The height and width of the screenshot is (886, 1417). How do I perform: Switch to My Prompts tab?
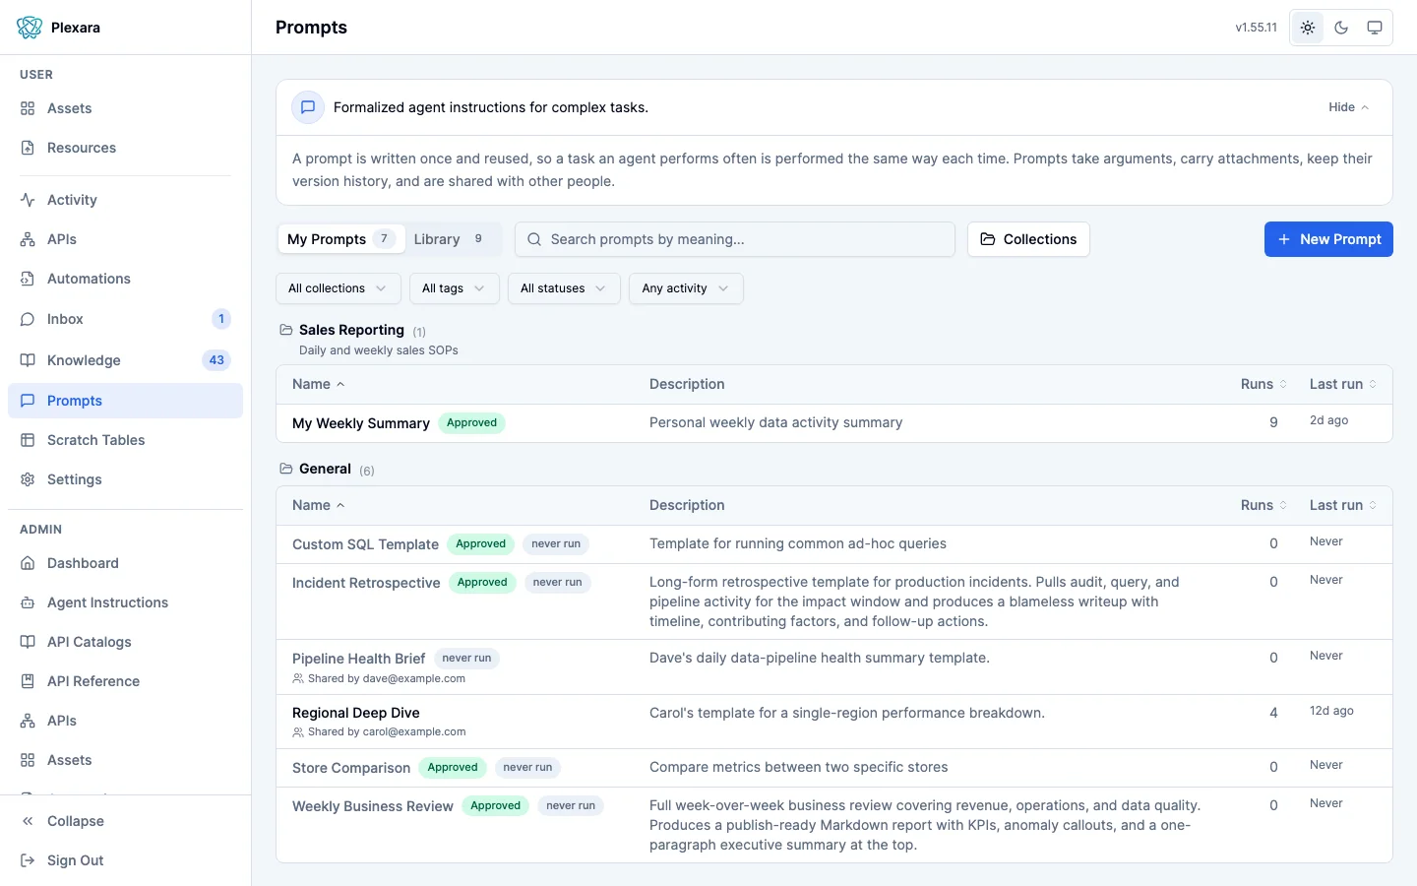(340, 239)
